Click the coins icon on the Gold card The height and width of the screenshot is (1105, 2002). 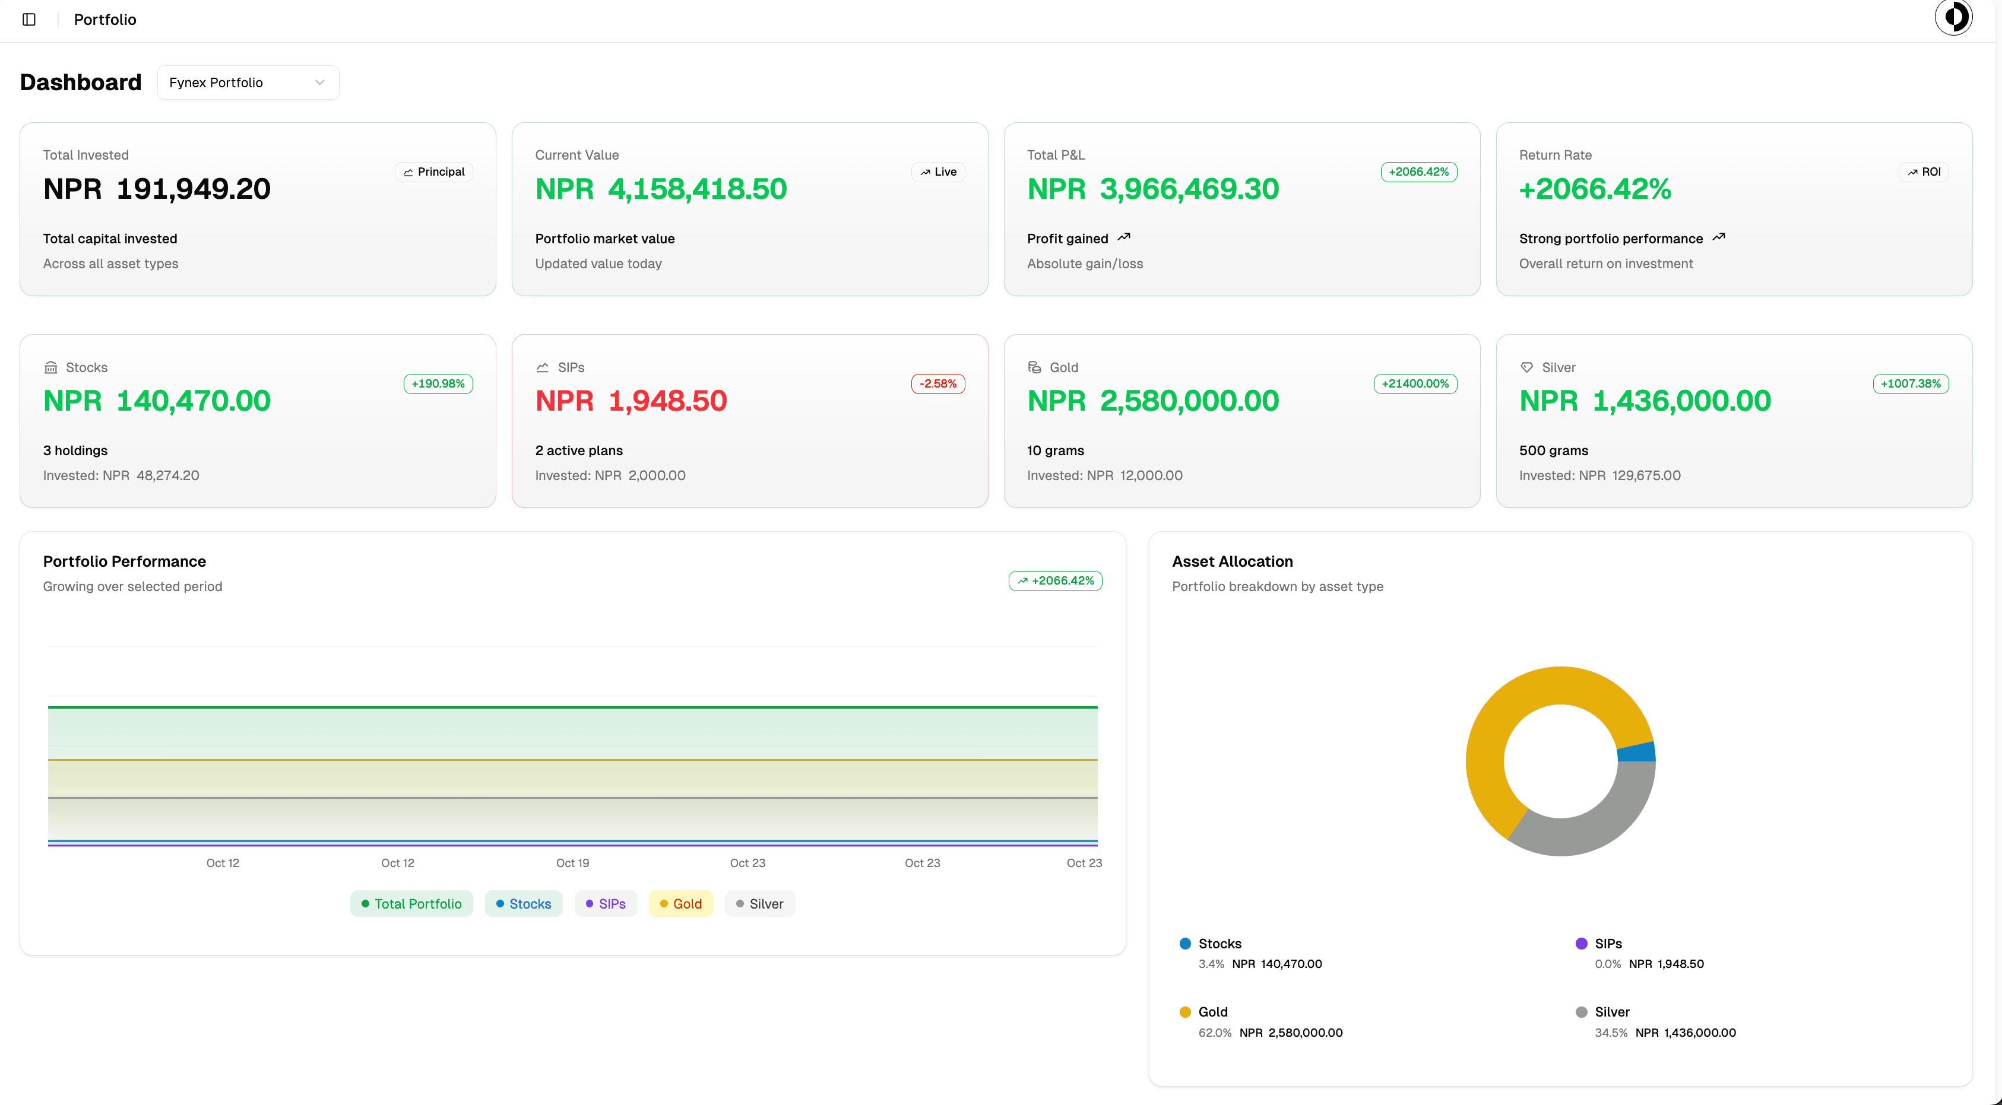(x=1034, y=366)
